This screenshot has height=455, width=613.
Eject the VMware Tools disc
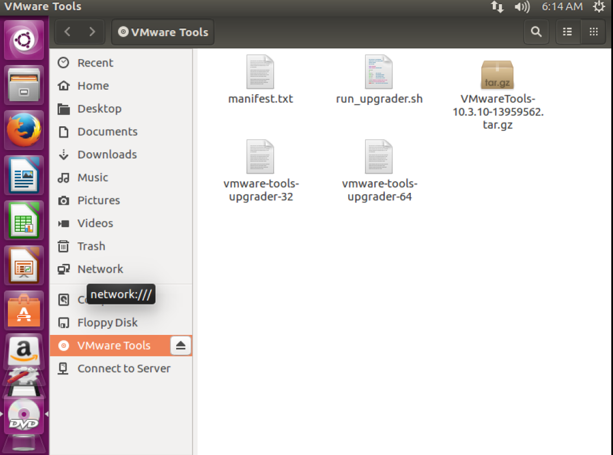tap(181, 345)
